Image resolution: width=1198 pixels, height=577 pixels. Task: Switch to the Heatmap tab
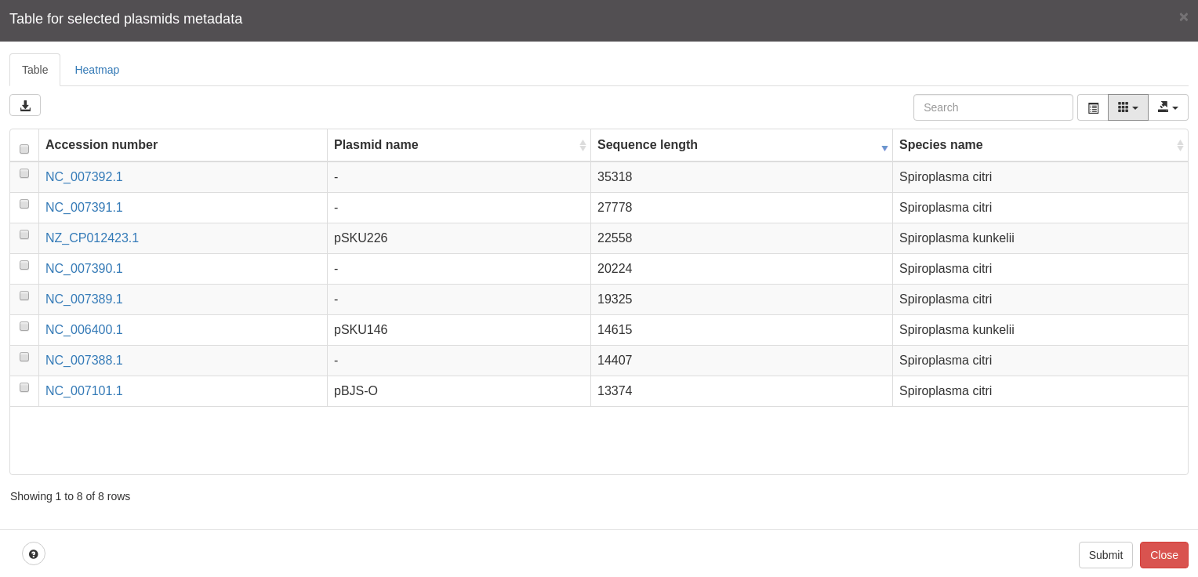click(x=97, y=70)
